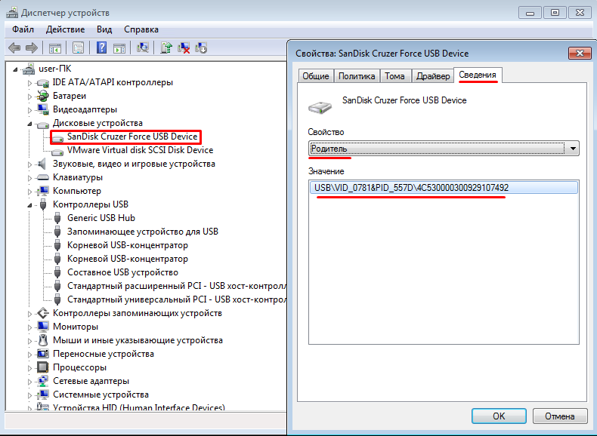This screenshot has height=436, width=597.
Task: Click Scan for hardware changes toolbar icon
Action: coord(142,48)
